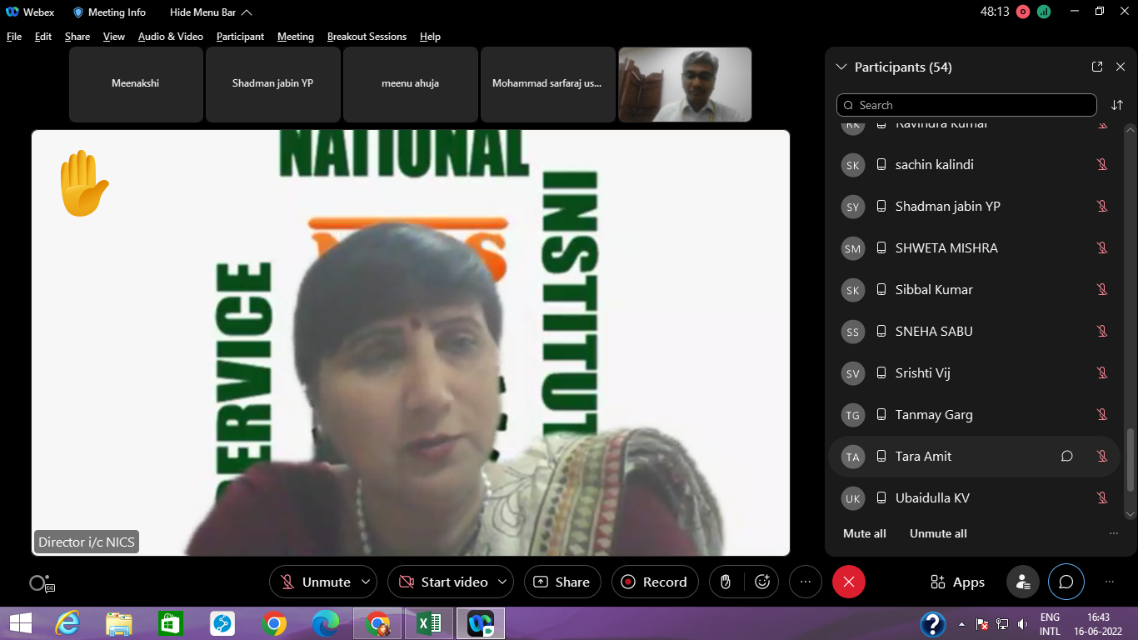Toggle the Record button
The height and width of the screenshot is (640, 1138).
click(654, 582)
